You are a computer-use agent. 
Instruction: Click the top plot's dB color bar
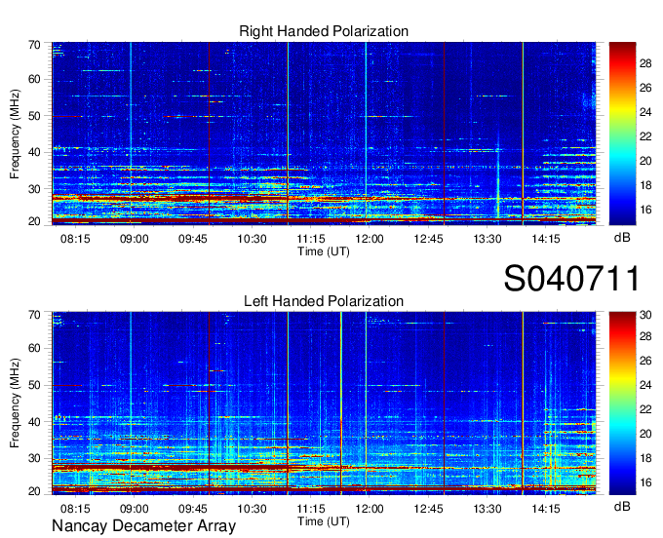click(622, 134)
